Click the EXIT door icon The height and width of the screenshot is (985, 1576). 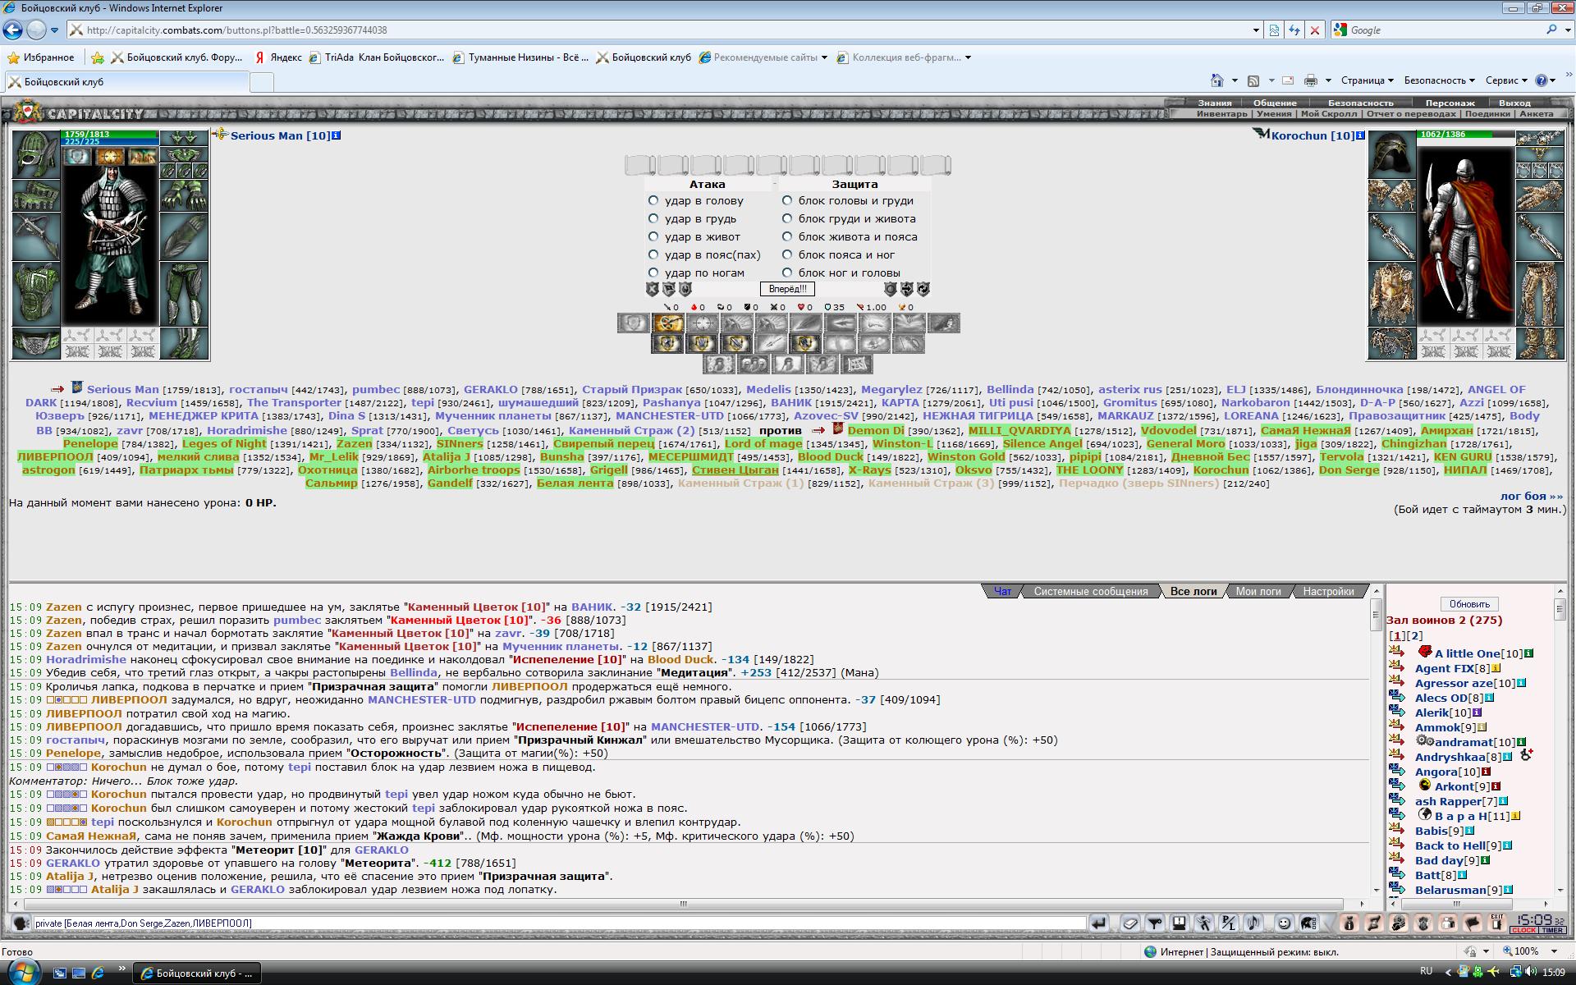point(1497,923)
